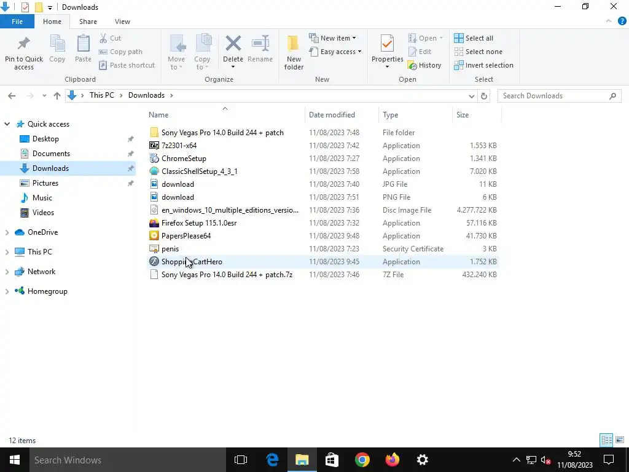This screenshot has height=472, width=629.
Task: Select the ChromeSetup file
Action: (x=323, y=159)
